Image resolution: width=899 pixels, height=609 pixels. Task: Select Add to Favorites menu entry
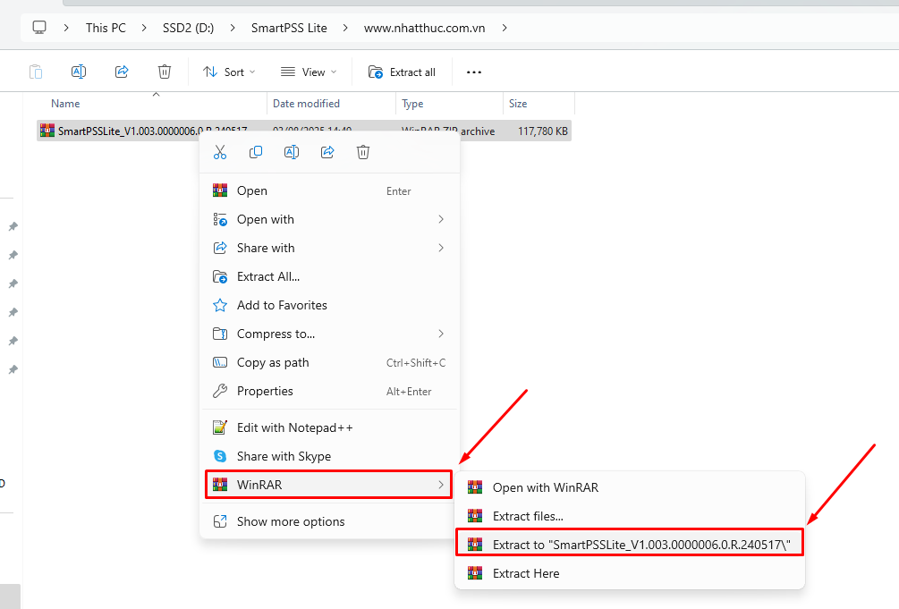tap(328, 306)
